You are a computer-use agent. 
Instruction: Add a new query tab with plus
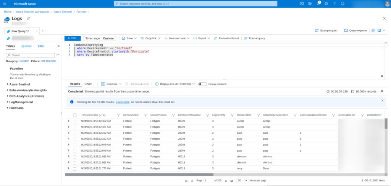pyautogui.click(x=43, y=31)
